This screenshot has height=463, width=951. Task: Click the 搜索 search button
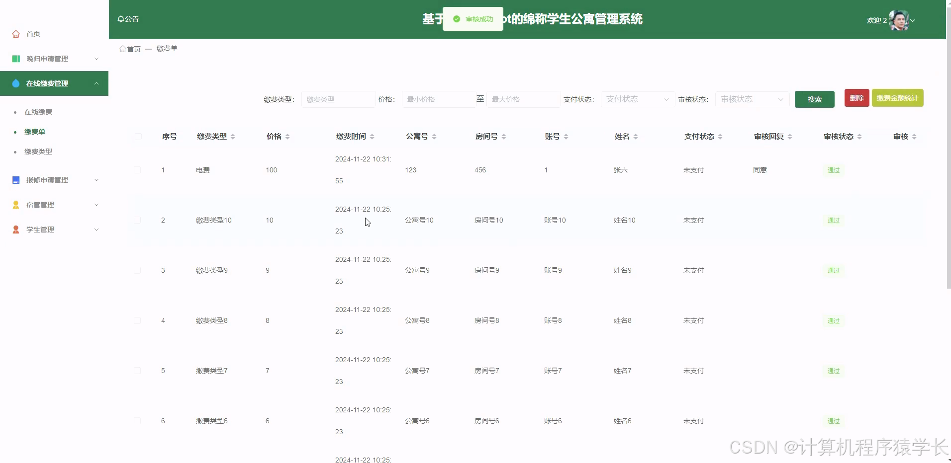coord(814,99)
